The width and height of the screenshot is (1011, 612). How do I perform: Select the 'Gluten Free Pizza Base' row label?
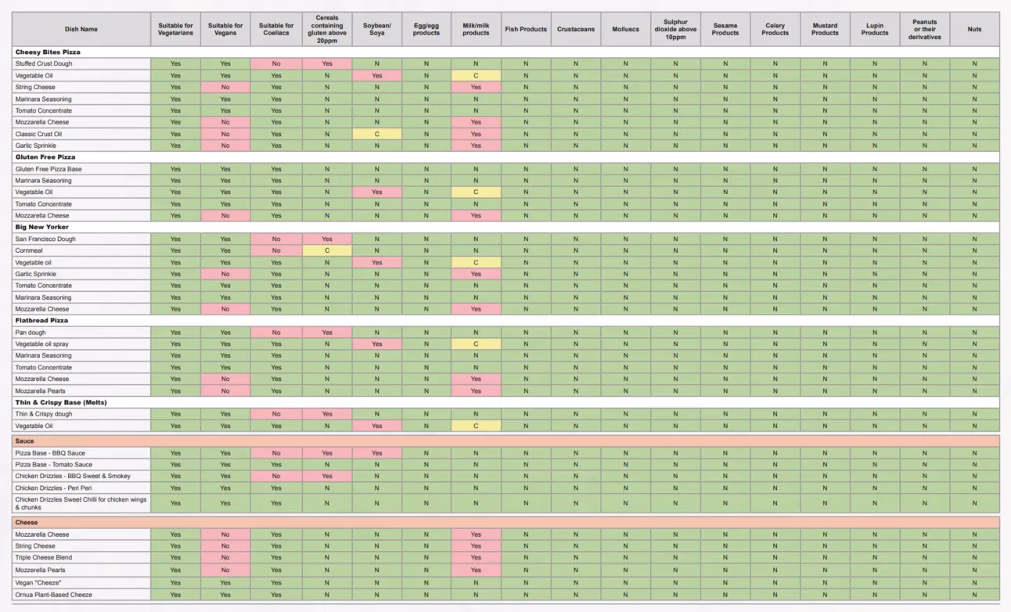click(49, 169)
